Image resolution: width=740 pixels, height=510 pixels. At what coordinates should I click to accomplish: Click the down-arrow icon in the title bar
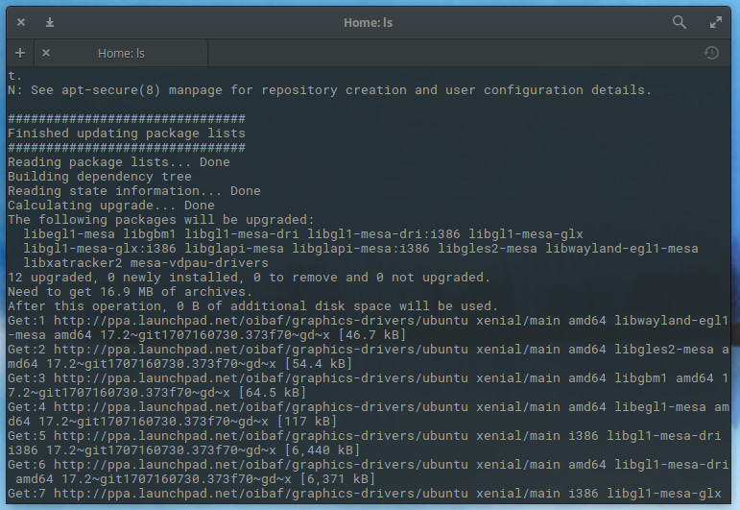click(x=50, y=22)
